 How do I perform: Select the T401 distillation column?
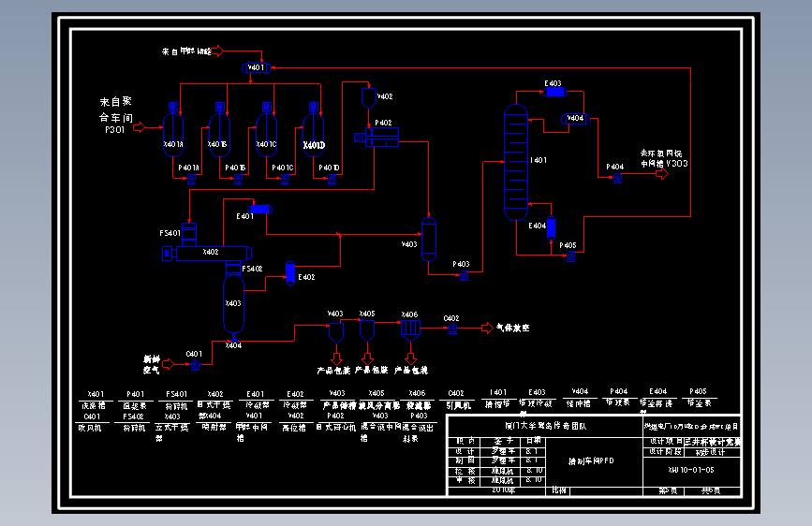[x=516, y=163]
